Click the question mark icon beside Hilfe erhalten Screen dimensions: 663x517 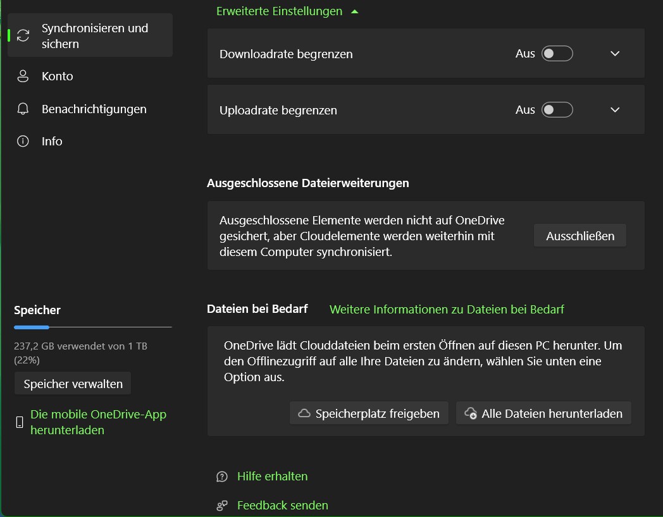[x=221, y=476]
